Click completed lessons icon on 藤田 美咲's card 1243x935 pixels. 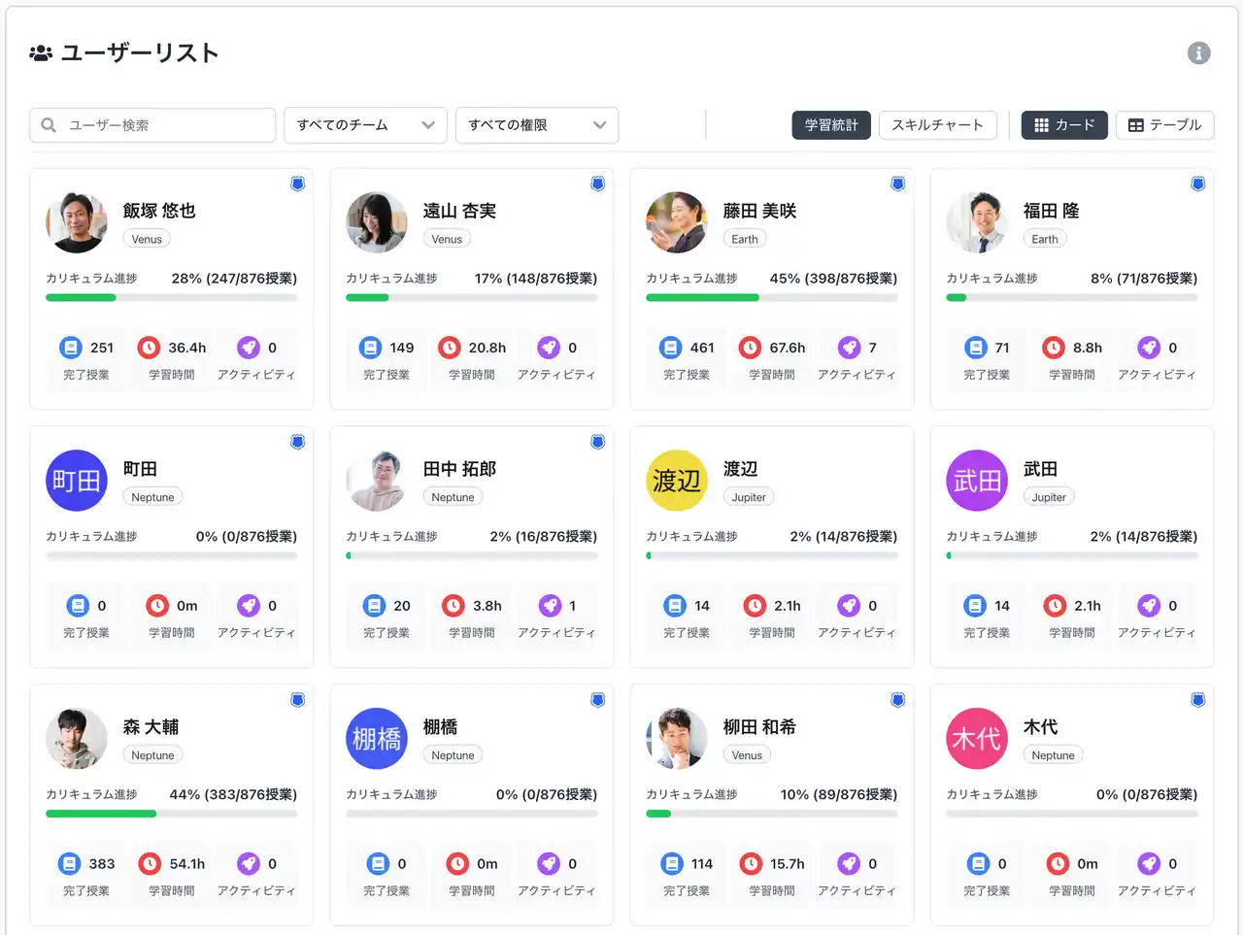[670, 348]
